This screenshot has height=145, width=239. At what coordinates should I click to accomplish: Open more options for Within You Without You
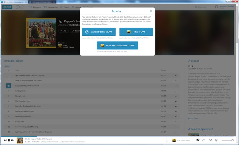(x=176, y=112)
